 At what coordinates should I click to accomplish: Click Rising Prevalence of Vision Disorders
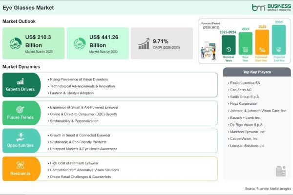click(x=79, y=79)
